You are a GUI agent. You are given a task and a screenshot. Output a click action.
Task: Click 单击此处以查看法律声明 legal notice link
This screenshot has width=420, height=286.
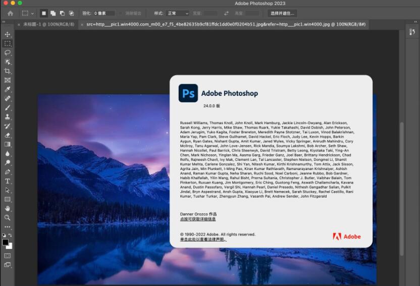[x=203, y=240]
